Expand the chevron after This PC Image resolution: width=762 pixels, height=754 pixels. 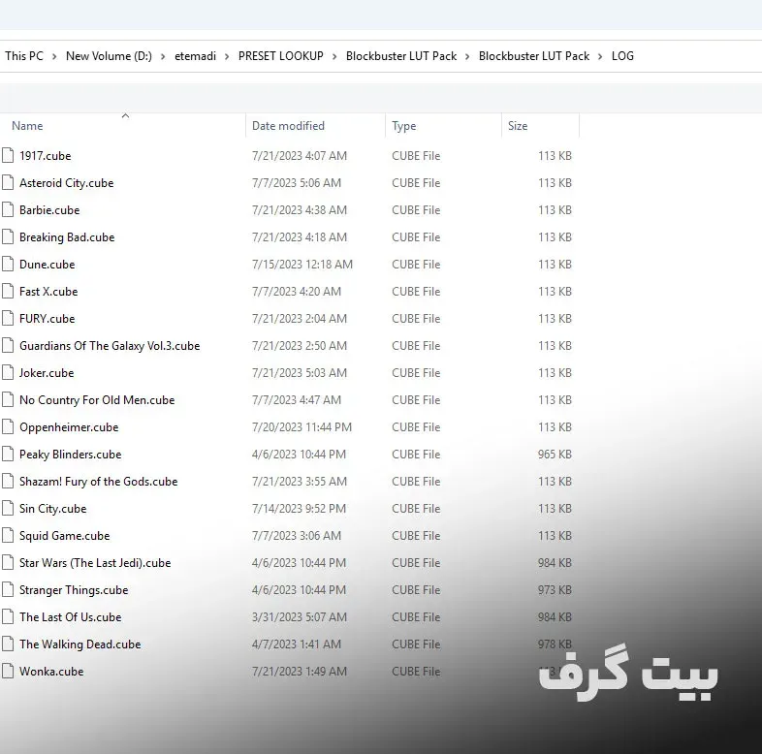point(54,56)
